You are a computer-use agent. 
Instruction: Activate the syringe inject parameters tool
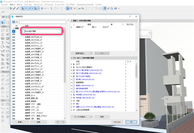coord(18,8)
